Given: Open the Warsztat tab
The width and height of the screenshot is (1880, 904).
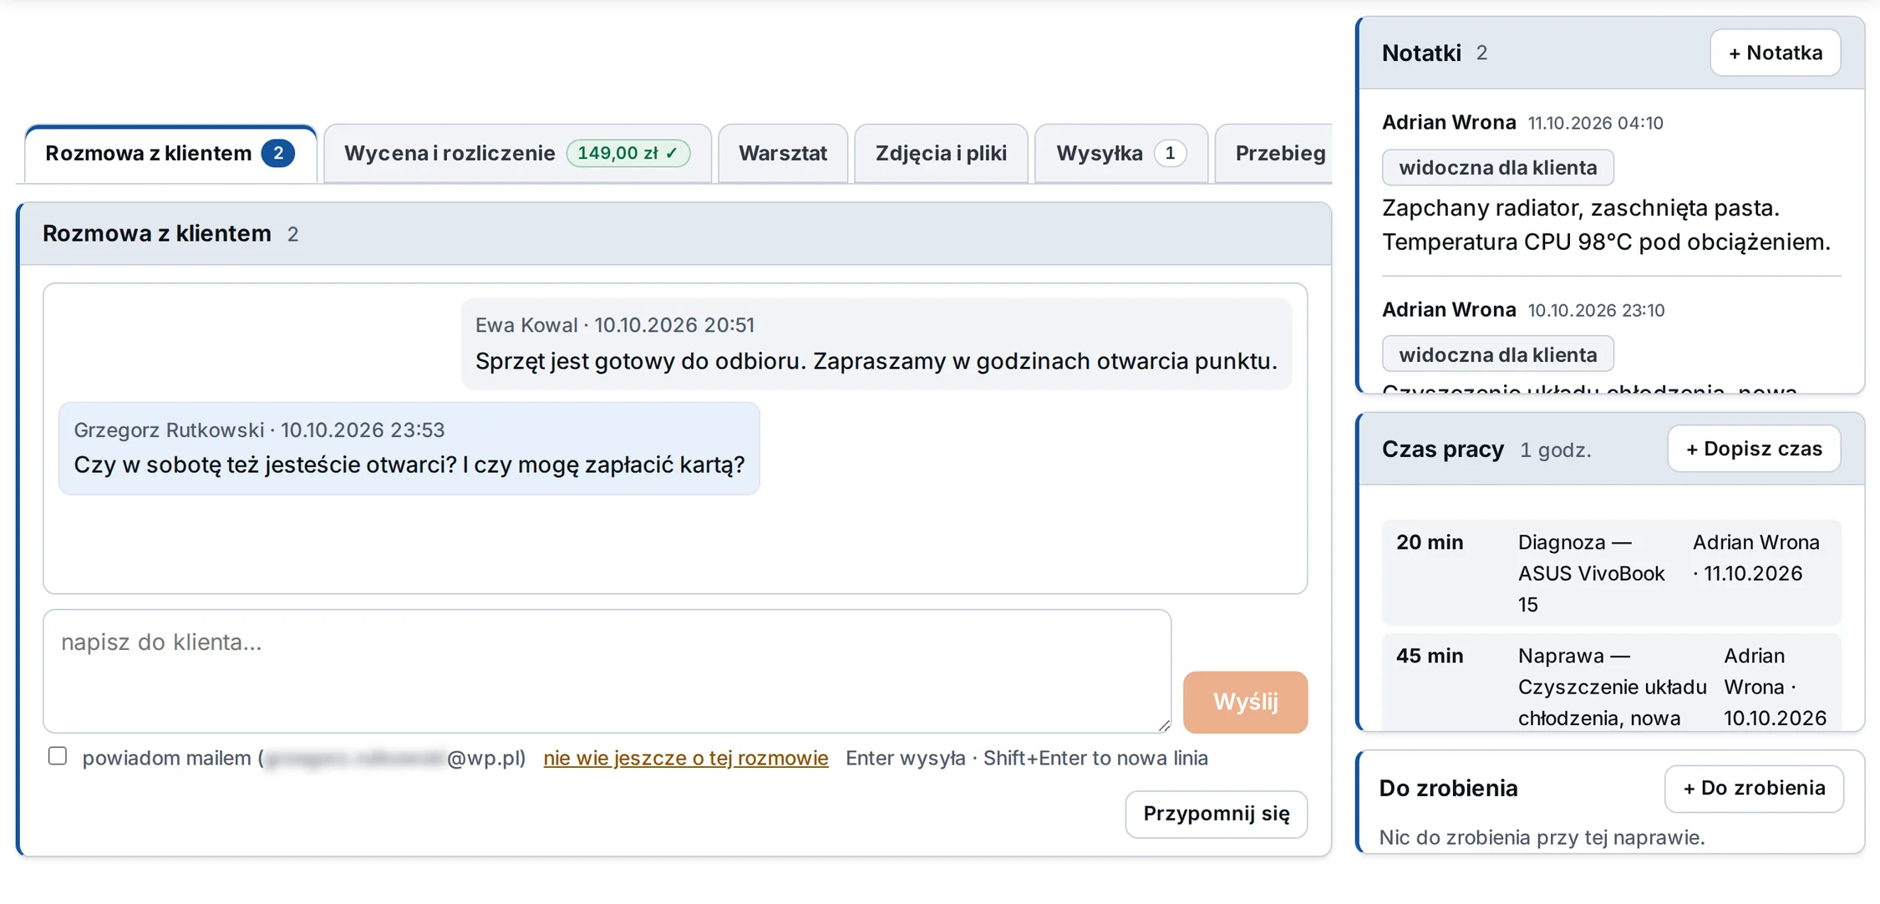Looking at the screenshot, I should (783, 154).
